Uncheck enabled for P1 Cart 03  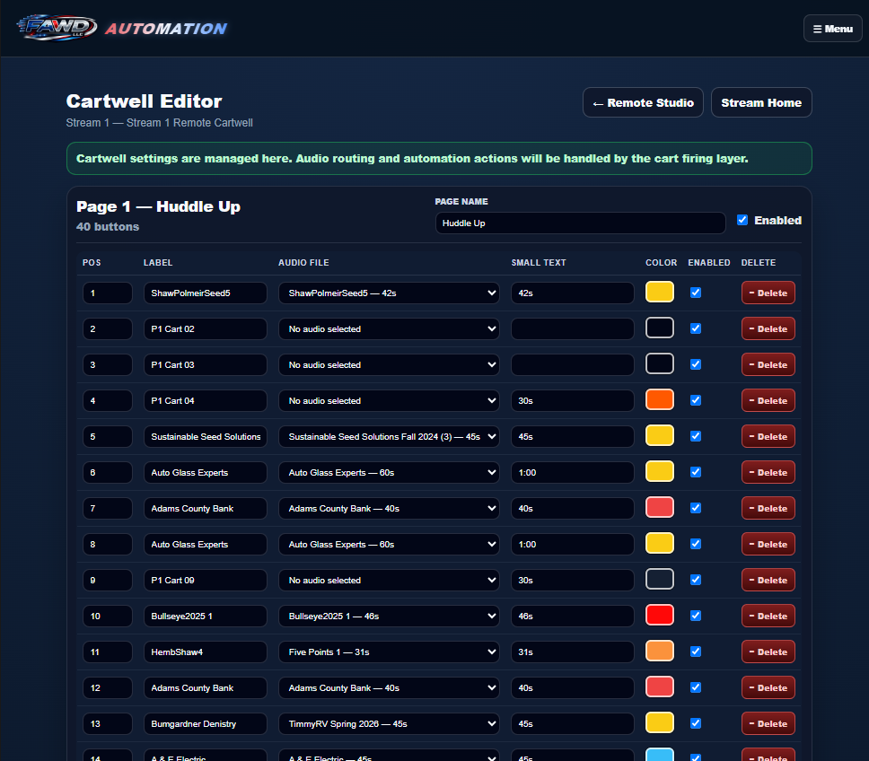pyautogui.click(x=696, y=364)
